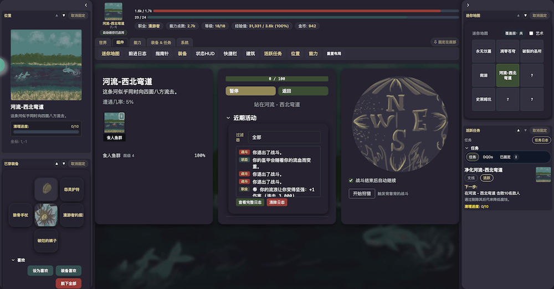Click the red 脱下全部 button
This screenshot has height=289, width=554.
click(69, 283)
